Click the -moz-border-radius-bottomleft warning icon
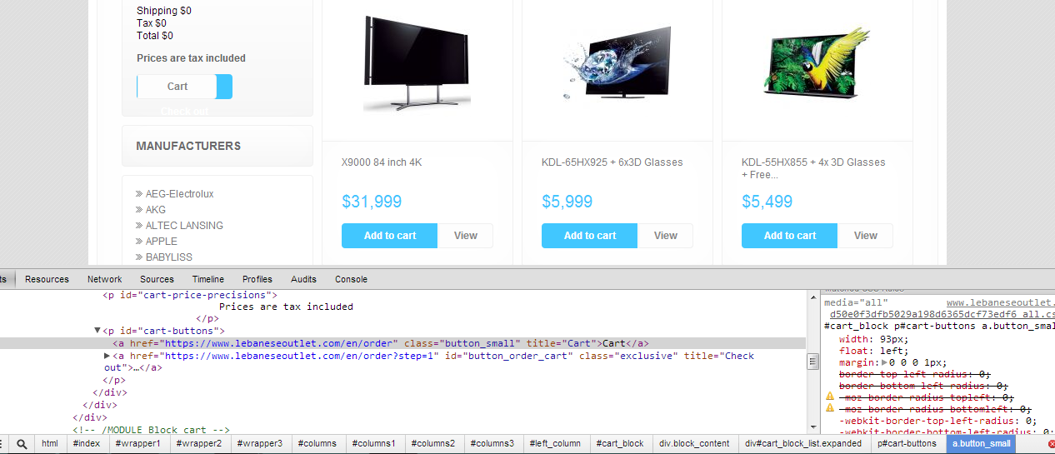 coord(830,409)
